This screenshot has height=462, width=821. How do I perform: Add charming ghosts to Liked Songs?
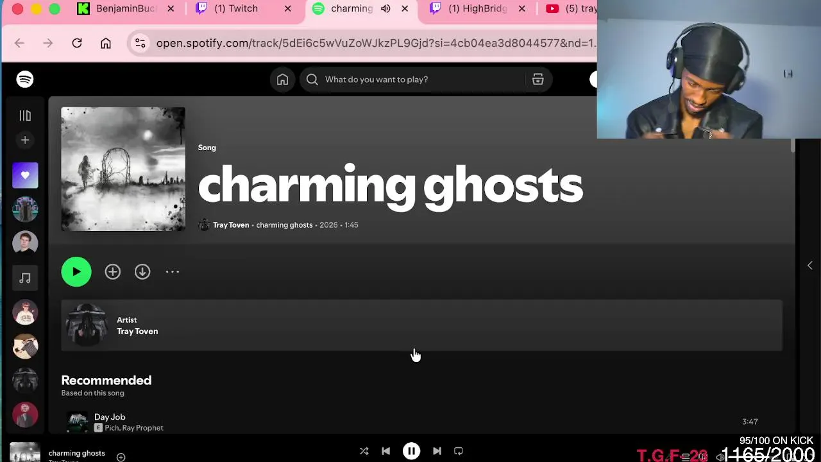click(x=112, y=271)
